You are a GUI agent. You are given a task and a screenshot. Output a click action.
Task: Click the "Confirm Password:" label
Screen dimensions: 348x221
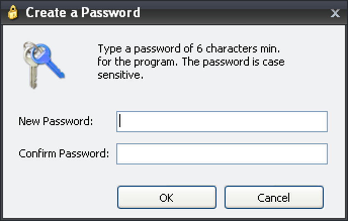pyautogui.click(x=64, y=154)
